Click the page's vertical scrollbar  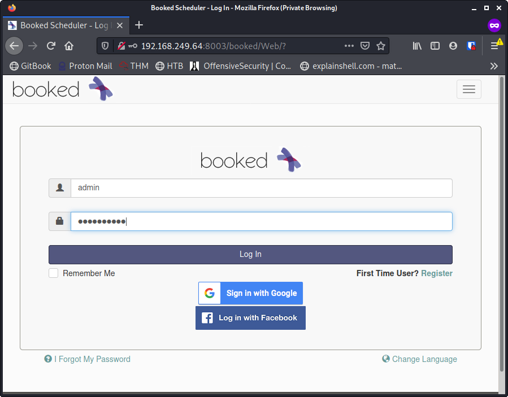[x=501, y=226]
